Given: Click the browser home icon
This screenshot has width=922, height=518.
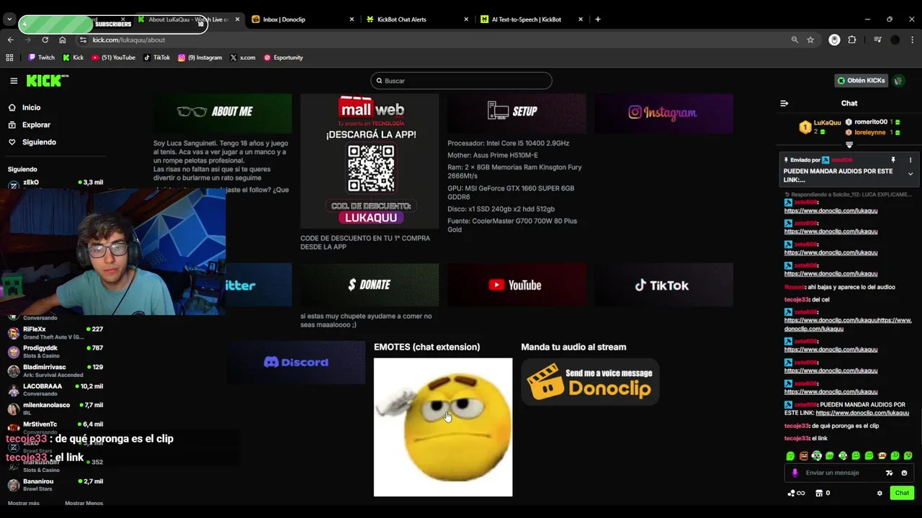Looking at the screenshot, I should (62, 40).
